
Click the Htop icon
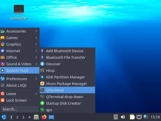click(42, 71)
